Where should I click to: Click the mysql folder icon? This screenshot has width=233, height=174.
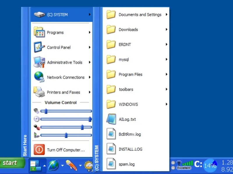(111, 59)
